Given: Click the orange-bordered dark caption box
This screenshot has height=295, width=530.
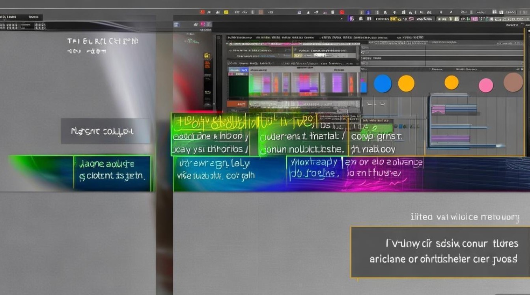Looking at the screenshot, I should pos(440,252).
